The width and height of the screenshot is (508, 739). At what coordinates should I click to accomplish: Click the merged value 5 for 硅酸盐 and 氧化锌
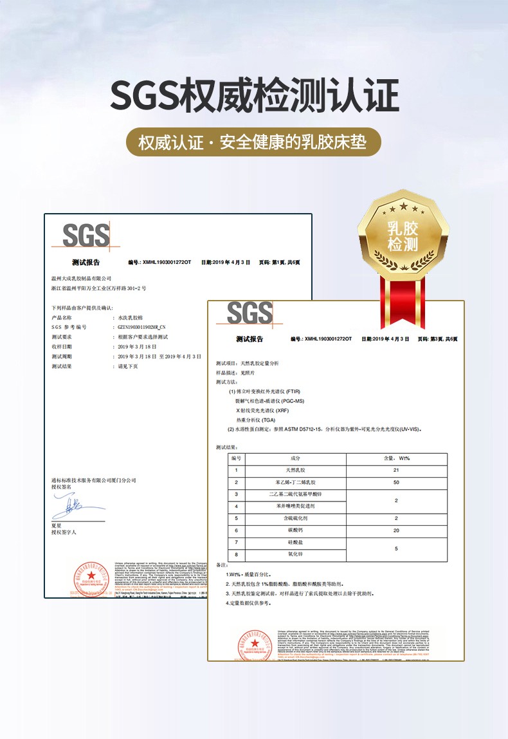[x=396, y=548]
